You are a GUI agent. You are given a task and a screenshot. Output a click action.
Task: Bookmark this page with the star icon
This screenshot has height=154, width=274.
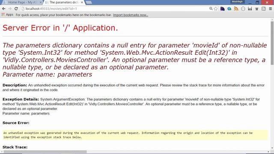216,9
